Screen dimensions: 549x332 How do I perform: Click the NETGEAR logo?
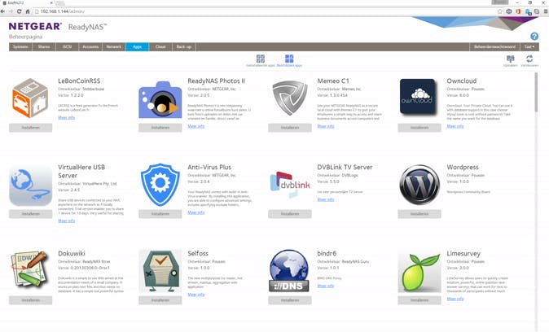tap(35, 26)
